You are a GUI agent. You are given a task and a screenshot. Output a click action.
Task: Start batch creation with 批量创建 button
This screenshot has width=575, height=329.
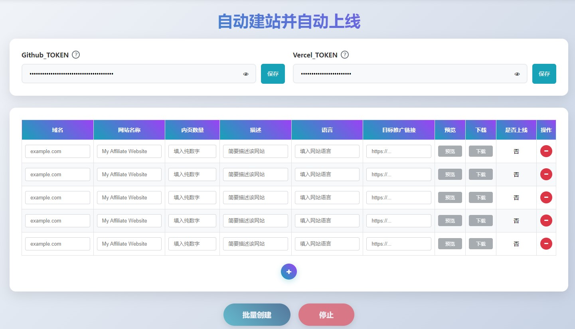coord(257,315)
